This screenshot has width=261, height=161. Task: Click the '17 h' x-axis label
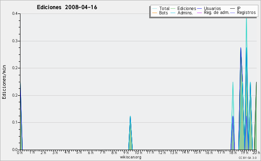click(x=221, y=152)
